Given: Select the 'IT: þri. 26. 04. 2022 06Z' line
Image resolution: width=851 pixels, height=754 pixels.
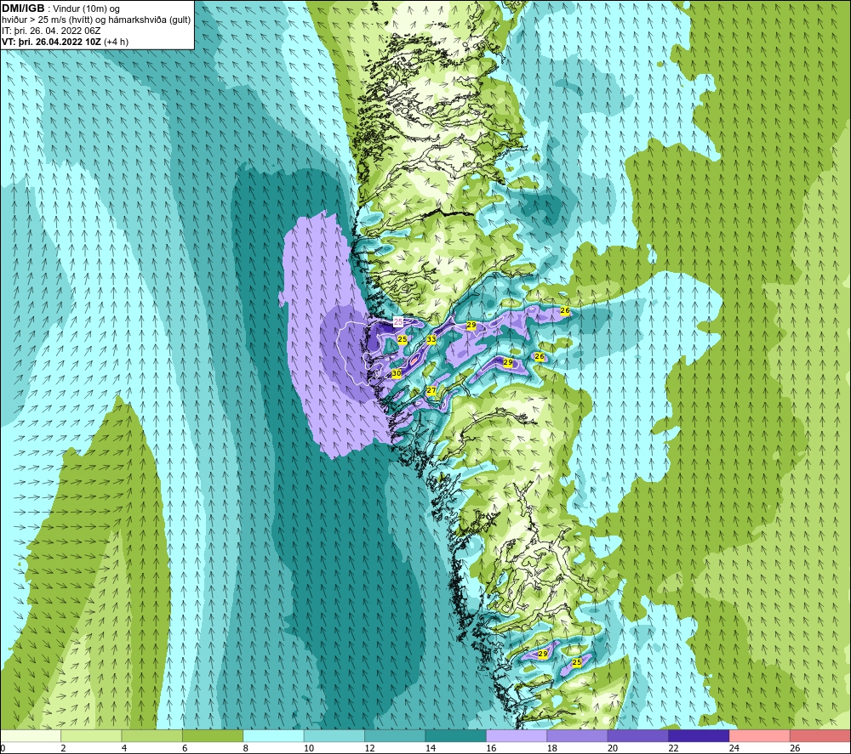Looking at the screenshot, I should coord(51,31).
